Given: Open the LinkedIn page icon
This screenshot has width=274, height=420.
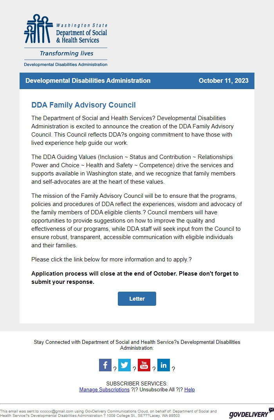Looking at the screenshot, I should (x=164, y=365).
